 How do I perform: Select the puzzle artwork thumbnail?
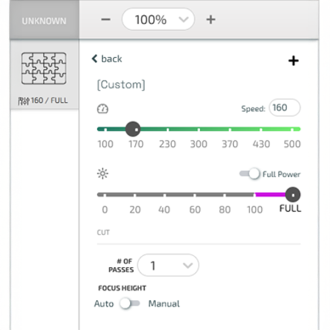tap(44, 68)
